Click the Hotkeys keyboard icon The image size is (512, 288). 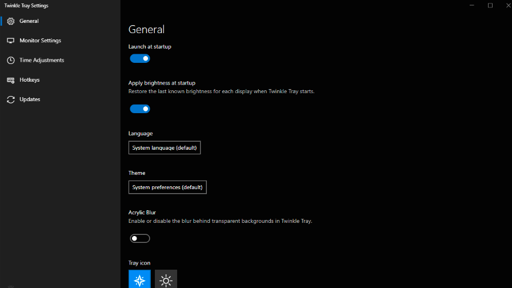(10, 80)
